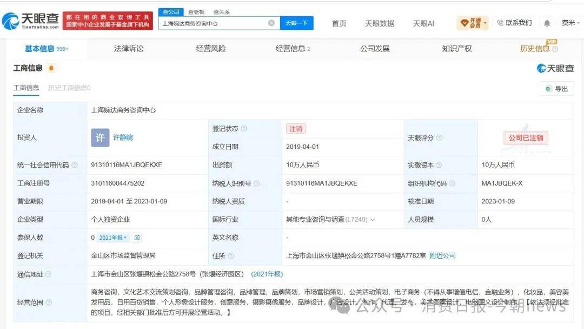Open investor 许静婉 profile link

tap(123, 137)
